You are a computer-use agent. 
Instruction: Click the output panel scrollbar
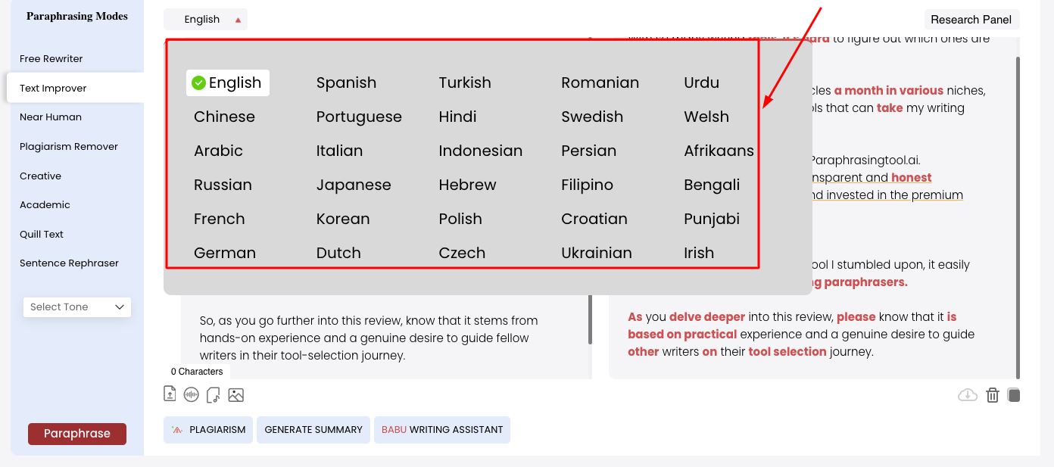point(1018,212)
